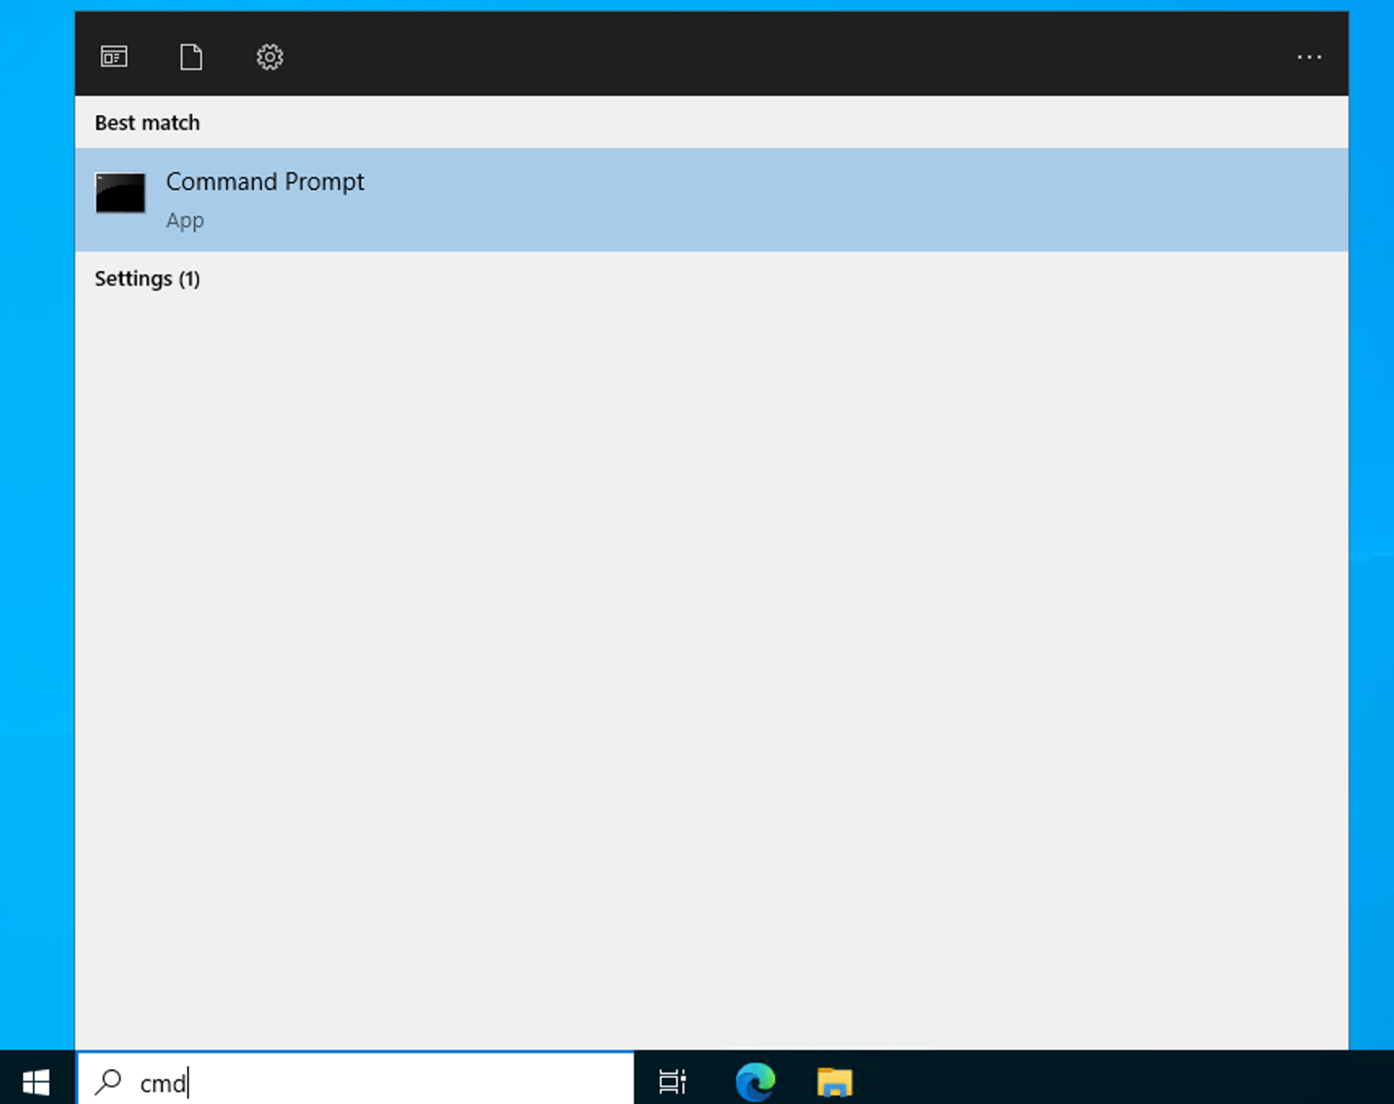Open Task View from the taskbar
Screen dimensions: 1394x1104
pos(673,1082)
